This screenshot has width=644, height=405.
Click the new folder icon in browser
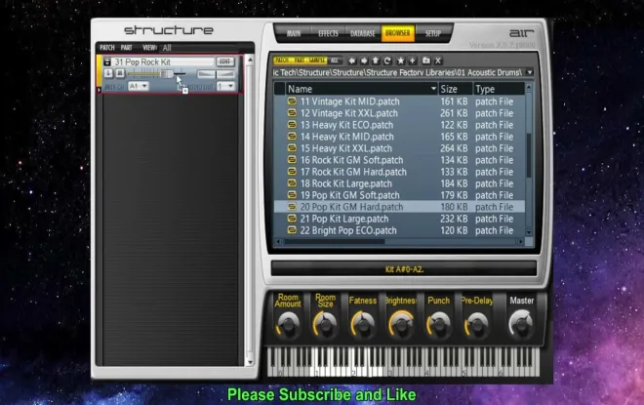point(425,61)
